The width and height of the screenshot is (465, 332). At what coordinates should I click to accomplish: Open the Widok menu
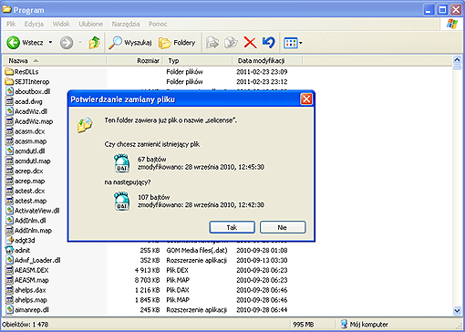coord(61,24)
